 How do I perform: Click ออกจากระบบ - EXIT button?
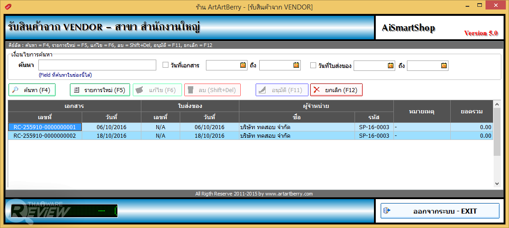(440, 211)
